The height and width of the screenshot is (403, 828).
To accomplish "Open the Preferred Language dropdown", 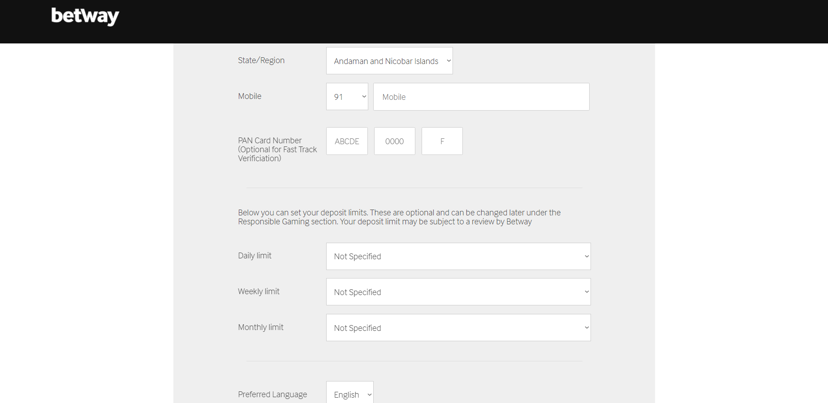I will click(349, 394).
